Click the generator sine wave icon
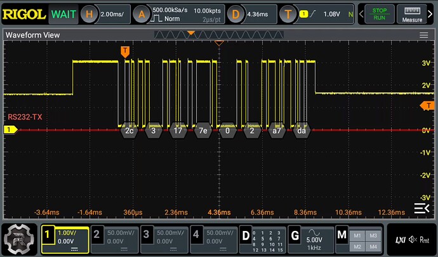This screenshot has height=257, width=438. pyautogui.click(x=314, y=232)
